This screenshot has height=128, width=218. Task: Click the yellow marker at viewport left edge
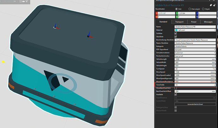click(3, 61)
